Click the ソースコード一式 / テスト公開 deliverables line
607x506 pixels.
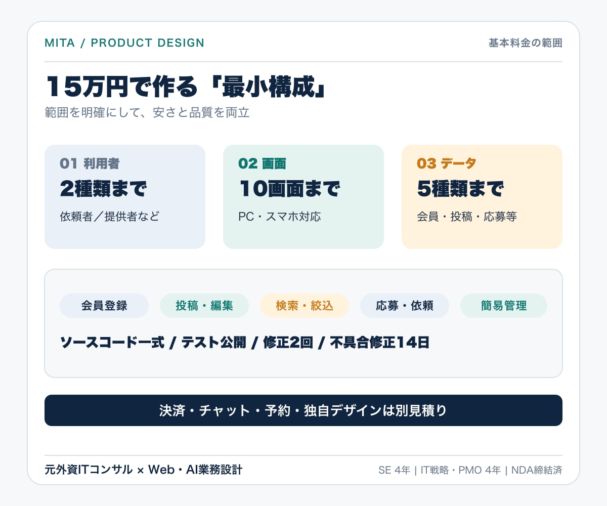click(245, 343)
